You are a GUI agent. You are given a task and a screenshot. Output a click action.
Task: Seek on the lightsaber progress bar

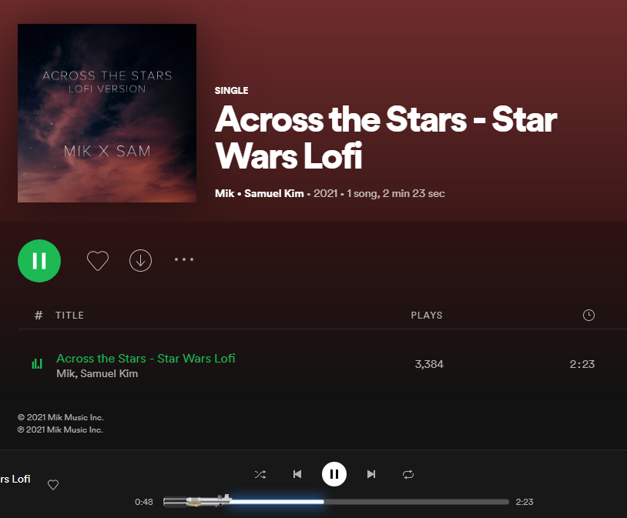336,502
